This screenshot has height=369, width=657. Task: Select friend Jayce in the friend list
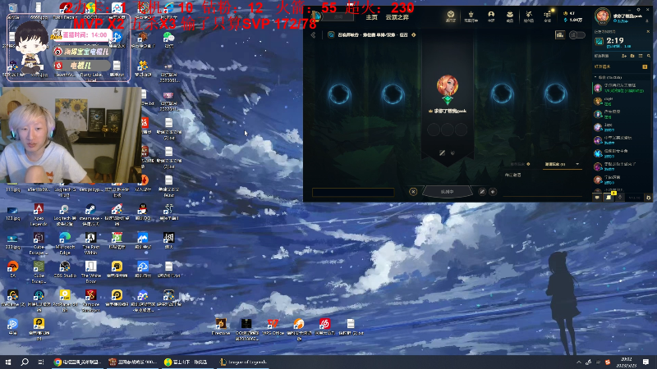(x=622, y=127)
